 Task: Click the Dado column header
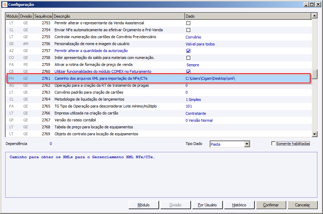pos(248,16)
